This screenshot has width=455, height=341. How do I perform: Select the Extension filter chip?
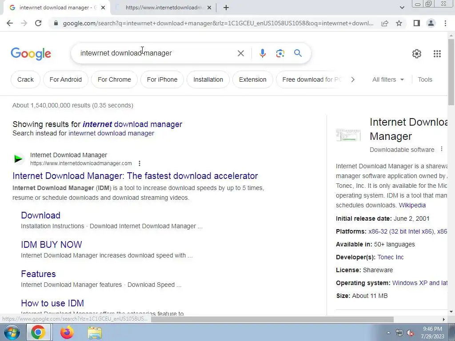(253, 79)
